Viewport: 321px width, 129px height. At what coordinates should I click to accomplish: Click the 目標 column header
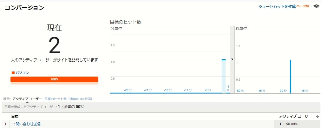pyautogui.click(x=15, y=117)
